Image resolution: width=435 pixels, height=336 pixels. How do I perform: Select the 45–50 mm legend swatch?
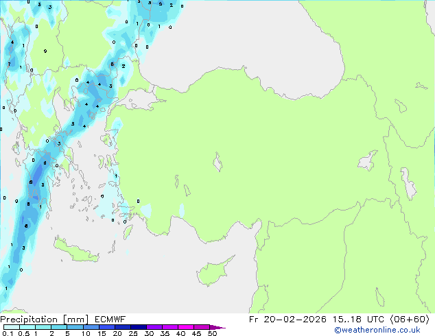202,327
